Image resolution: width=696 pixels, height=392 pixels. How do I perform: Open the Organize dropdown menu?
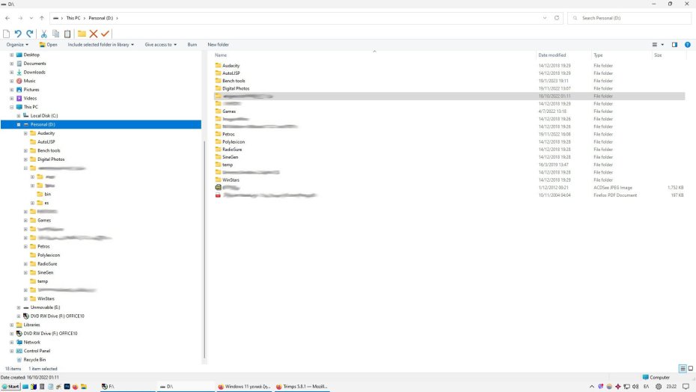17,45
